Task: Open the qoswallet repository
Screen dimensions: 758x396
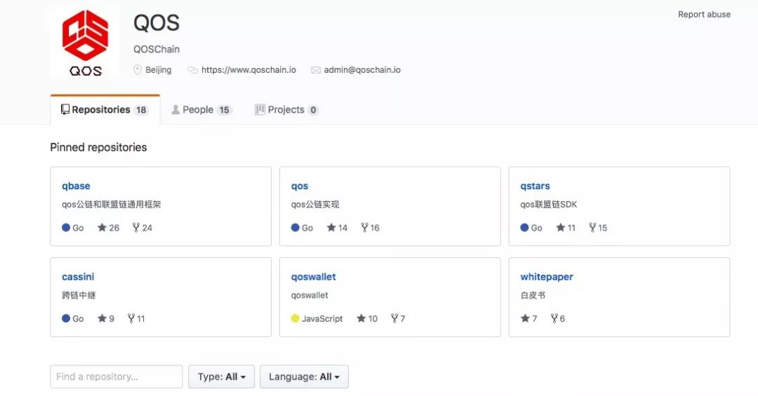Action: point(313,277)
